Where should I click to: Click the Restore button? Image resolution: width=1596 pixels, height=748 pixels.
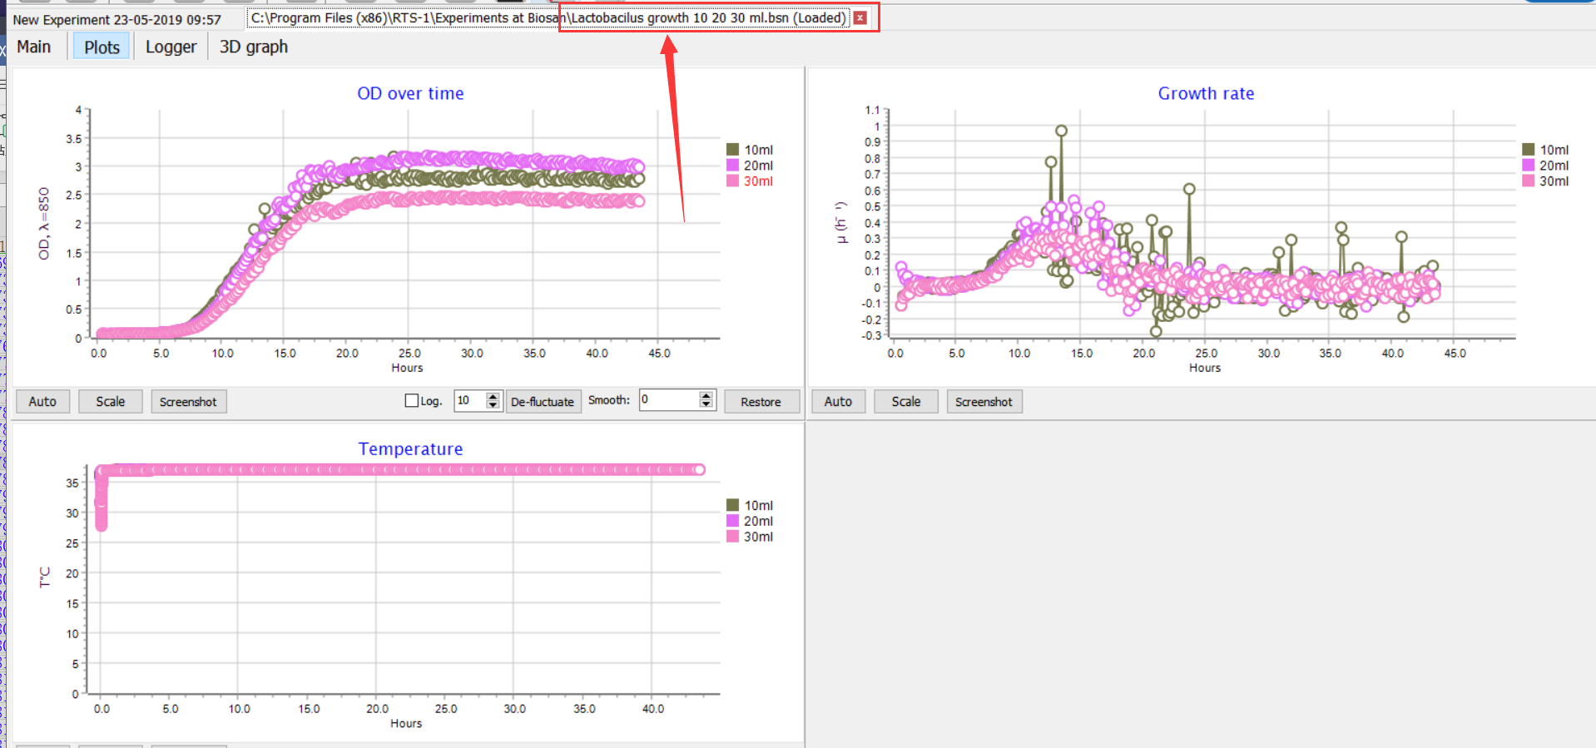(x=761, y=401)
